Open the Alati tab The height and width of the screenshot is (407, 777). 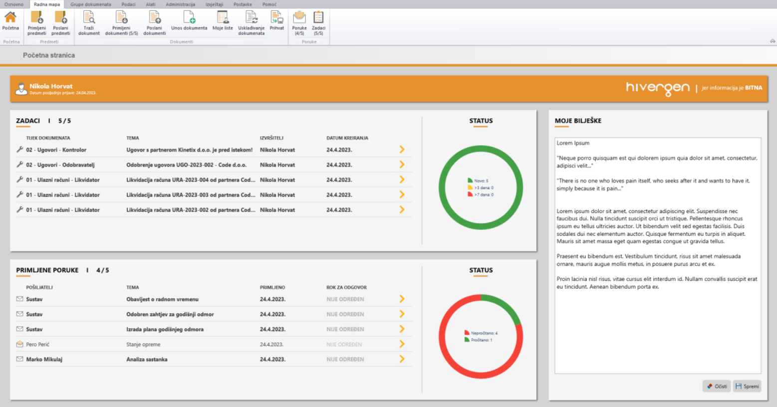(151, 4)
